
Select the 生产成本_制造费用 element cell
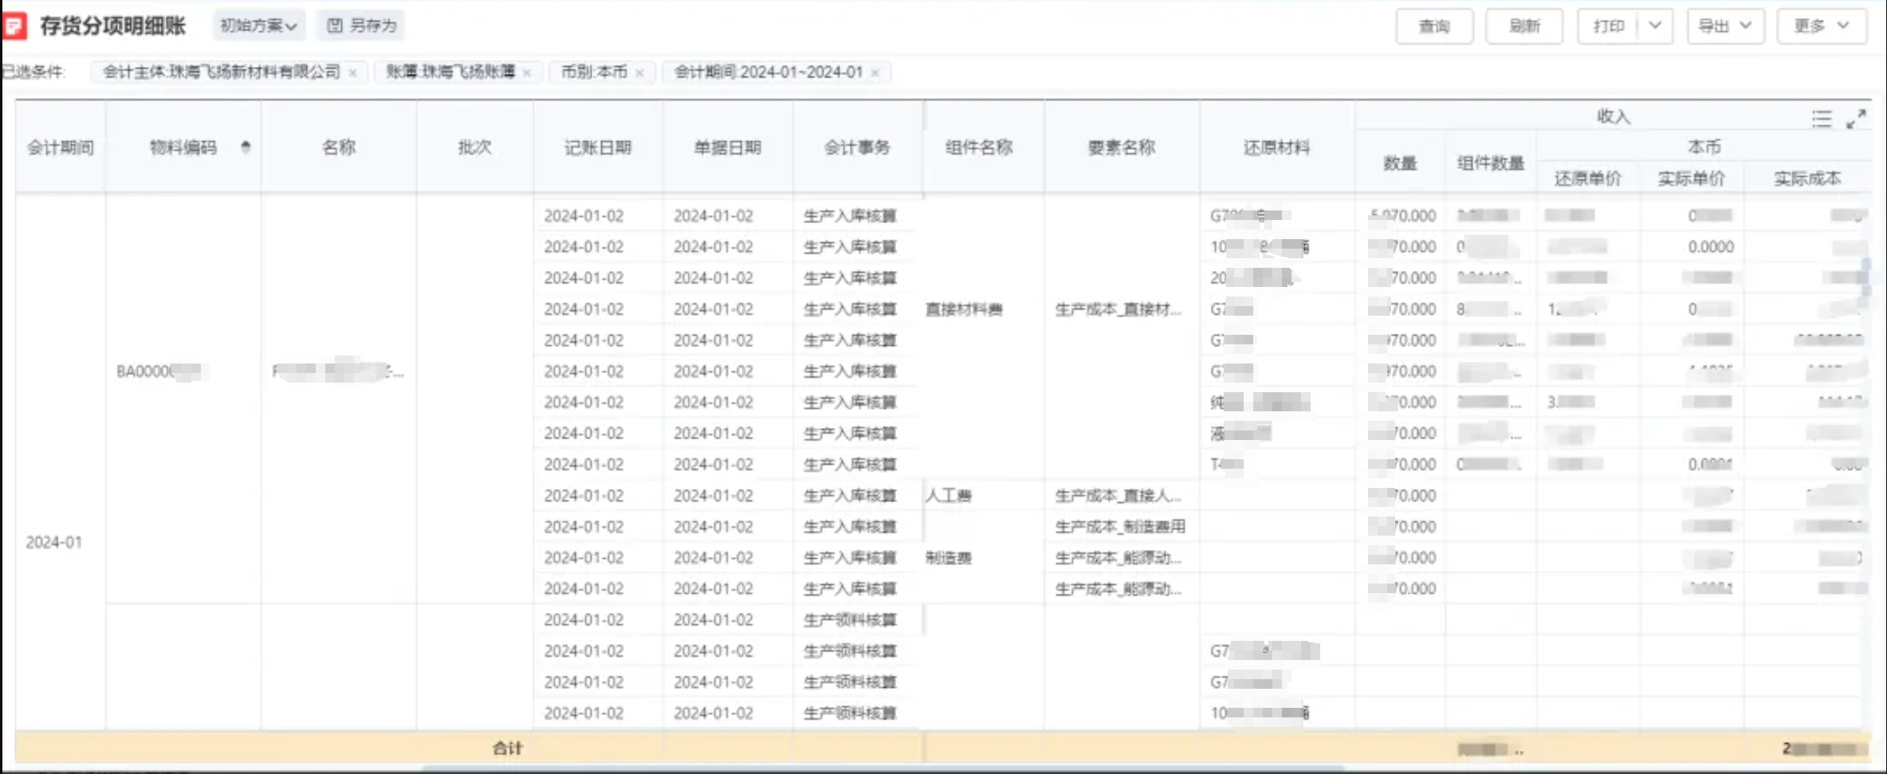coord(1120,527)
